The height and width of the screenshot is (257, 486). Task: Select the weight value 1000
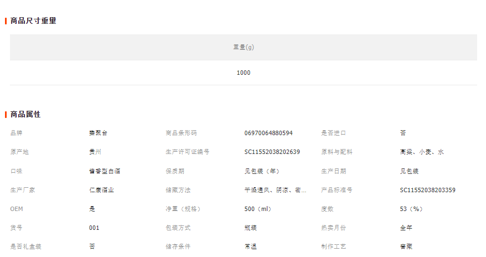tap(244, 73)
